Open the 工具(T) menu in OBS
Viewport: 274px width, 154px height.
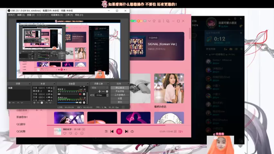click(x=69, y=15)
